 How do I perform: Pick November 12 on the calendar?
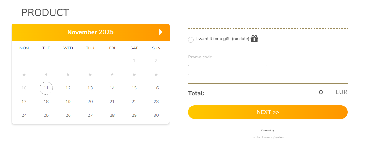[x=68, y=88]
